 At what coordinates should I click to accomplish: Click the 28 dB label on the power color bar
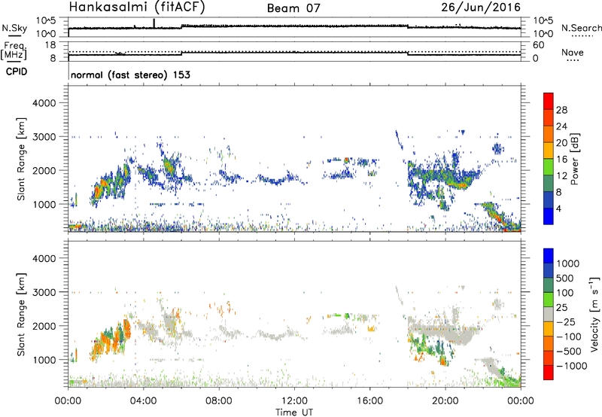561,110
